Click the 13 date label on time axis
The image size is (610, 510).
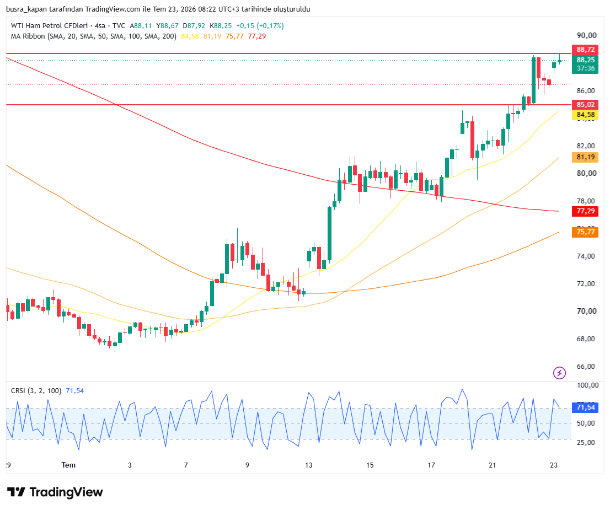308,465
